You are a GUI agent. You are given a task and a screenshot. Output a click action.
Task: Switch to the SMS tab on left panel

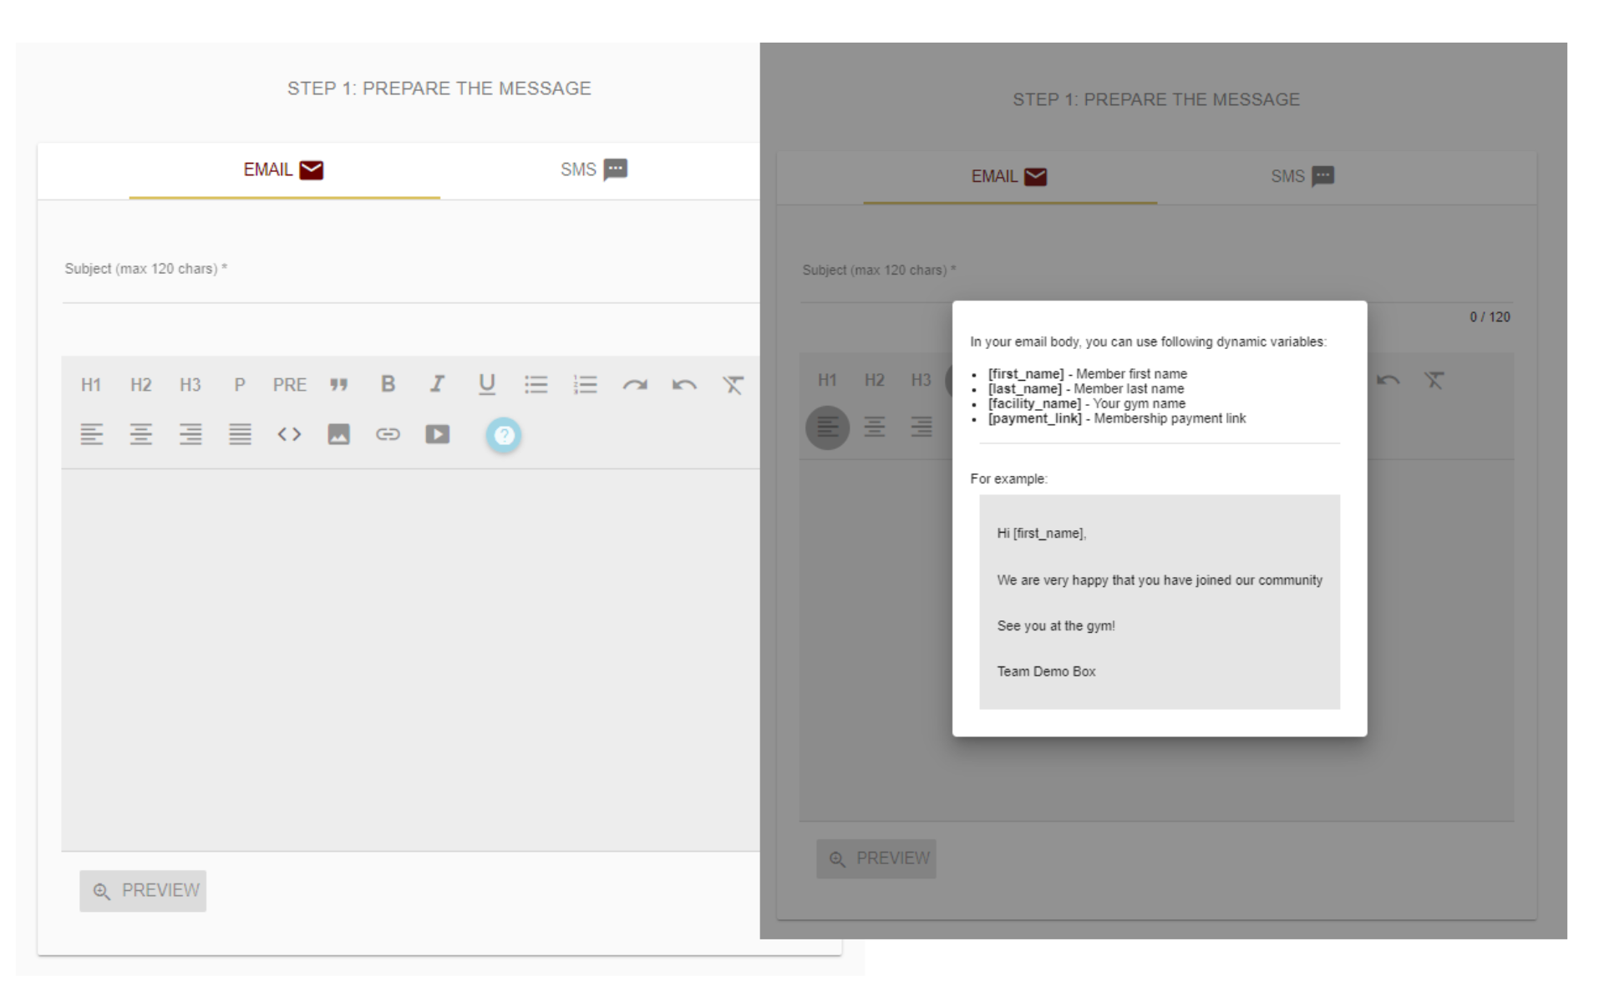click(x=593, y=170)
